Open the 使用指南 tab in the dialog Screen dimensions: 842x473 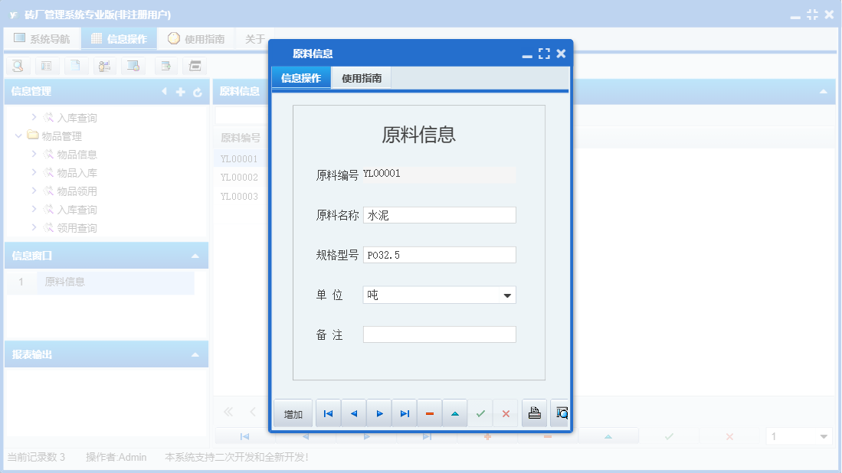pos(360,77)
